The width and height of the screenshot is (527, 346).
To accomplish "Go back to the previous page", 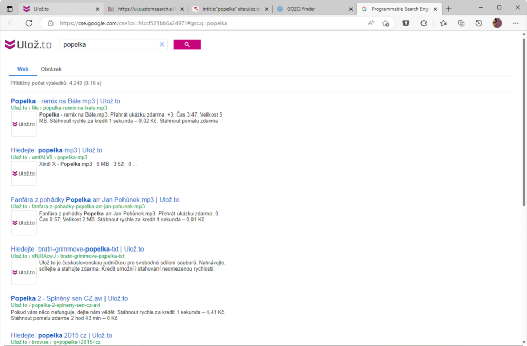I will pos(11,23).
